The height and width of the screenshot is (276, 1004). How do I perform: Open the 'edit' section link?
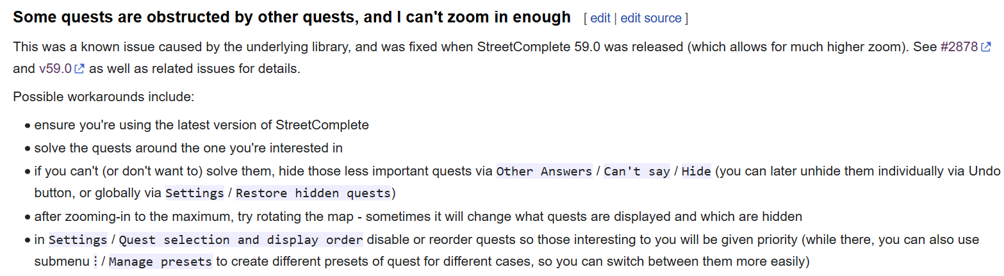600,19
